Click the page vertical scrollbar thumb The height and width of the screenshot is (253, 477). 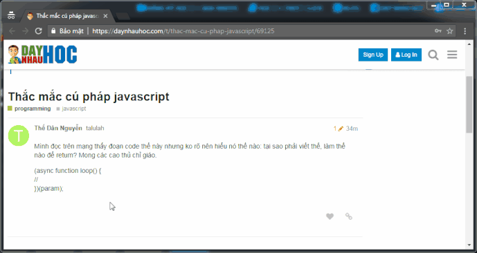469,105
